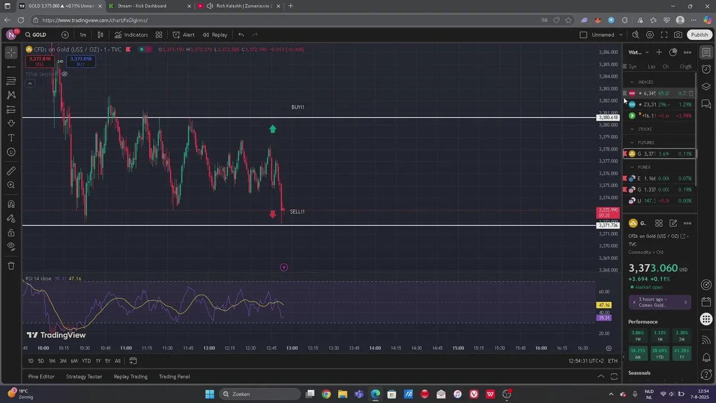
Task: Select the ruler measure tool
Action: click(11, 171)
